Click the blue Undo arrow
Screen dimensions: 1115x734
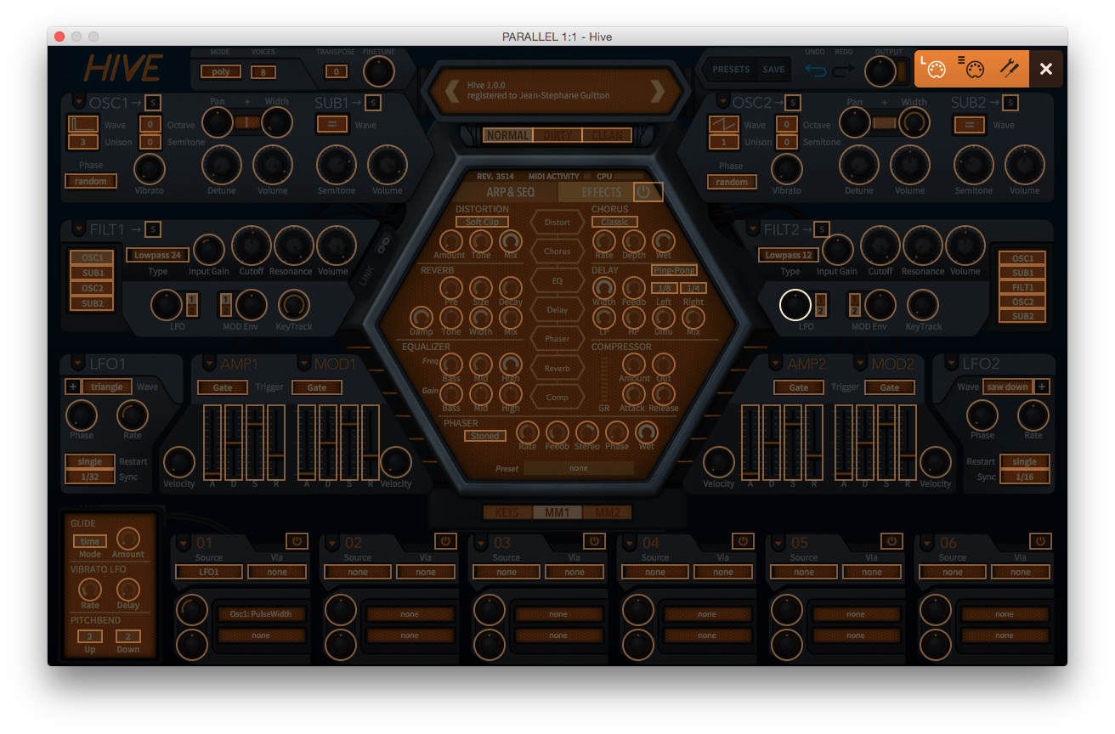(x=816, y=70)
